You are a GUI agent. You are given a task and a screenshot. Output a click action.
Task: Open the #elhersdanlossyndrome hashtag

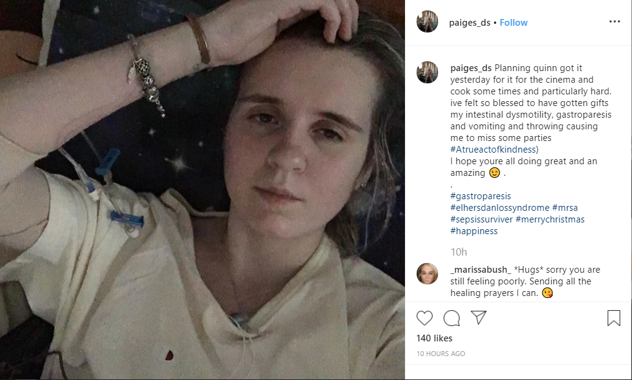tap(500, 208)
